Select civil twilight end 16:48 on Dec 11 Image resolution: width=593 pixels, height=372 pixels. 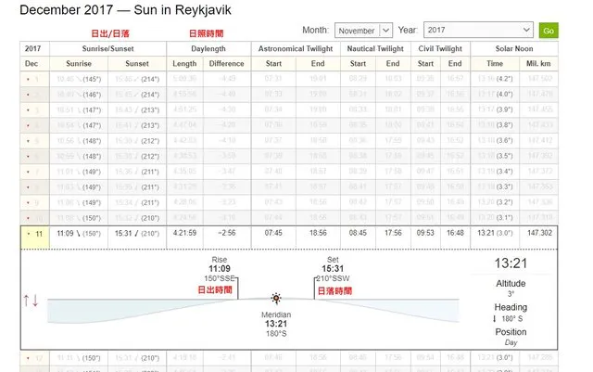pos(455,233)
